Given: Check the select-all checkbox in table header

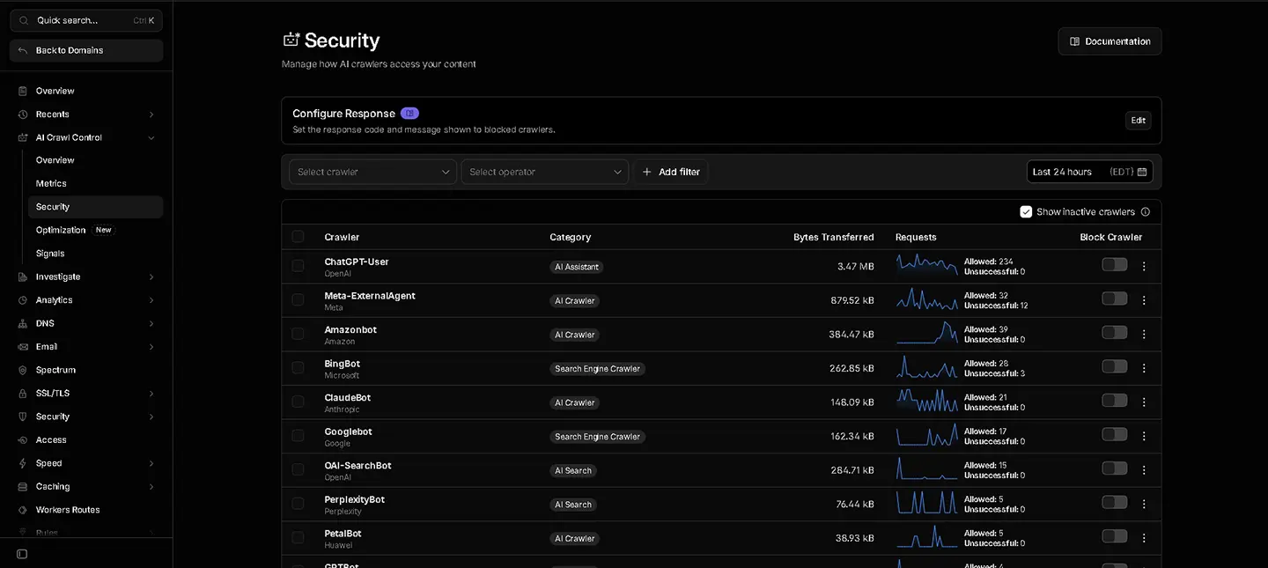Looking at the screenshot, I should click(298, 236).
